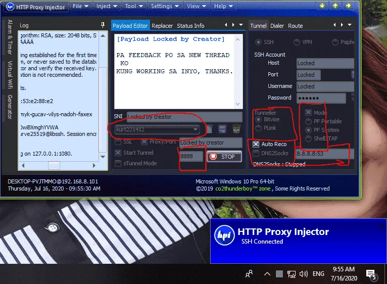Switch to the Tunnel tab

pyautogui.click(x=258, y=26)
